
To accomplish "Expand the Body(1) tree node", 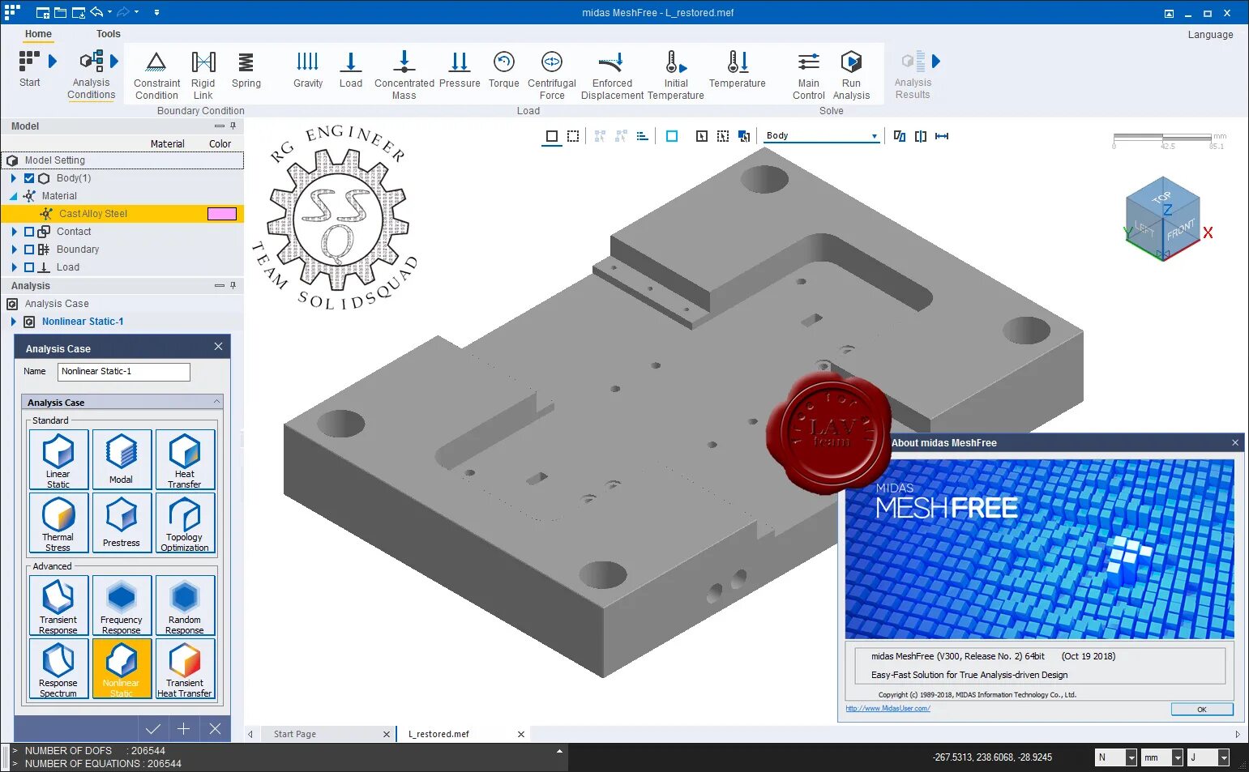I will (14, 178).
